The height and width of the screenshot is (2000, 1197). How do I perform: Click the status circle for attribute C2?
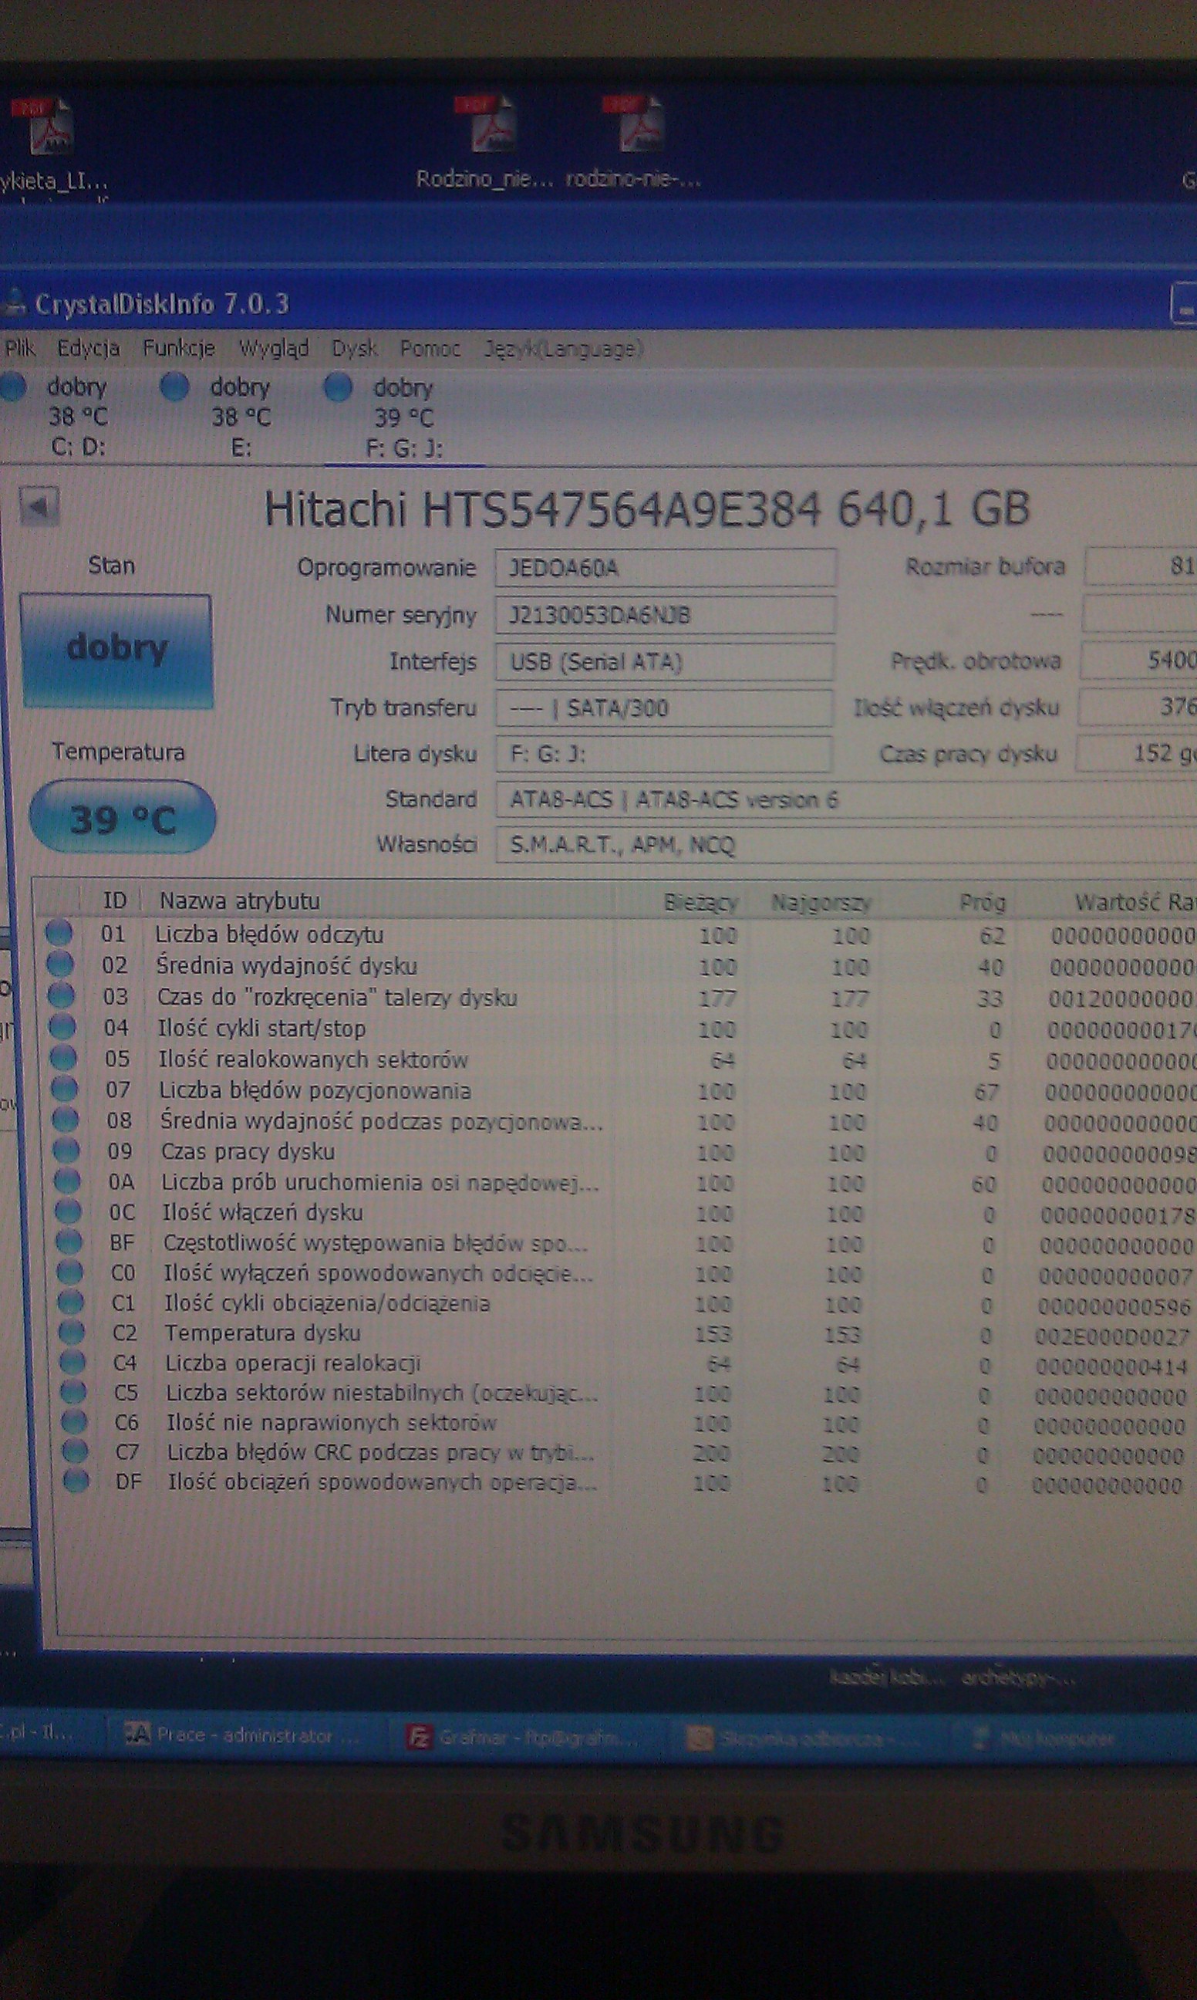[x=71, y=1332]
